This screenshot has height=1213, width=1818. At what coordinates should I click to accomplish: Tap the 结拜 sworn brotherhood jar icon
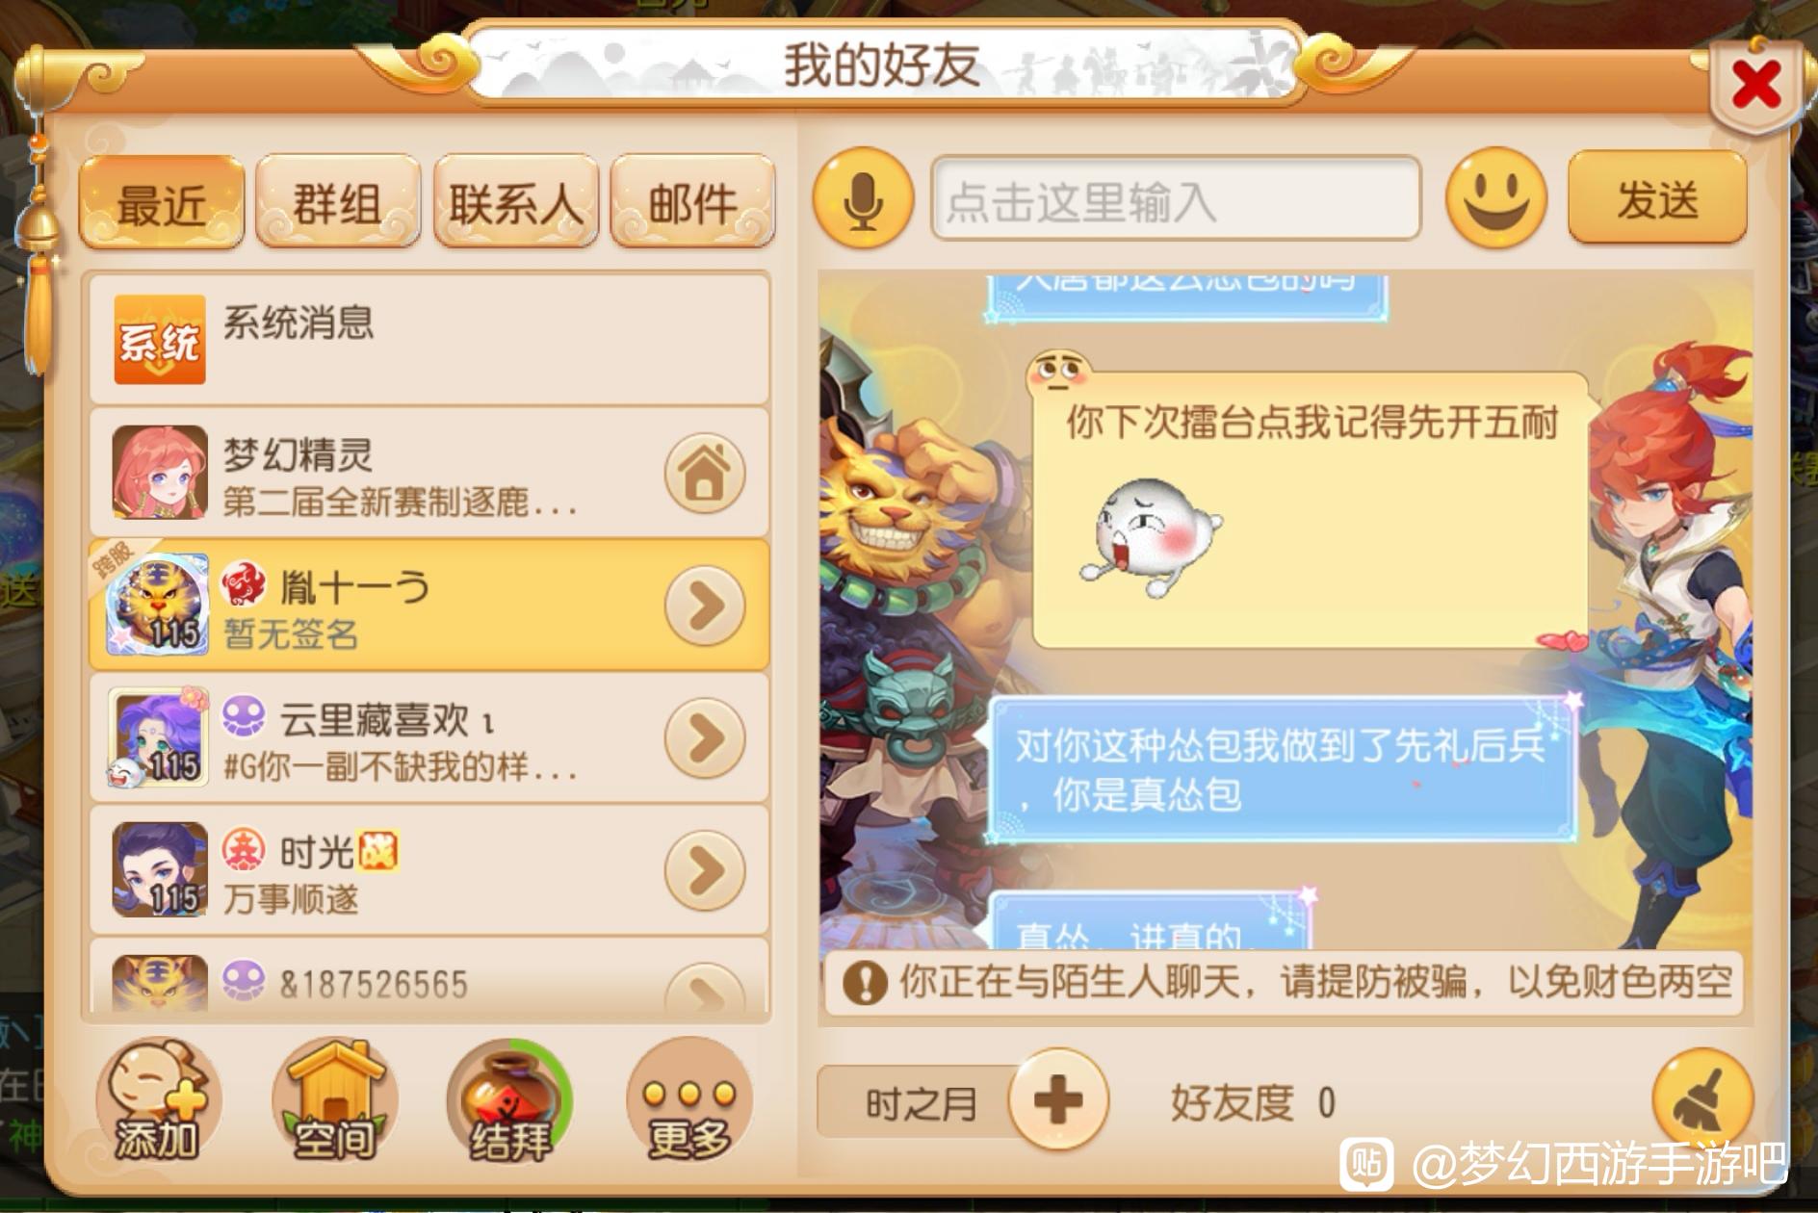tap(510, 1101)
